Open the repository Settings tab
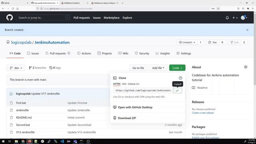The image size is (256, 144). [184, 53]
